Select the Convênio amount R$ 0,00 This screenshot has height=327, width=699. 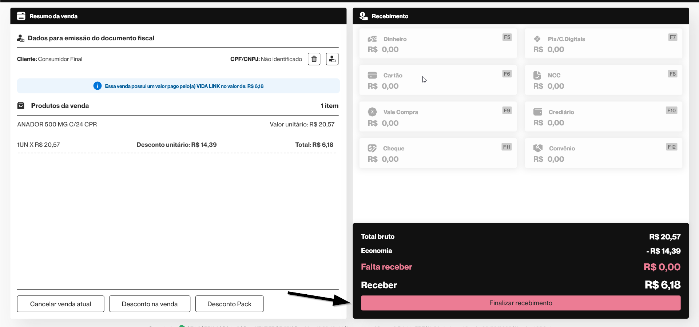pos(549,159)
